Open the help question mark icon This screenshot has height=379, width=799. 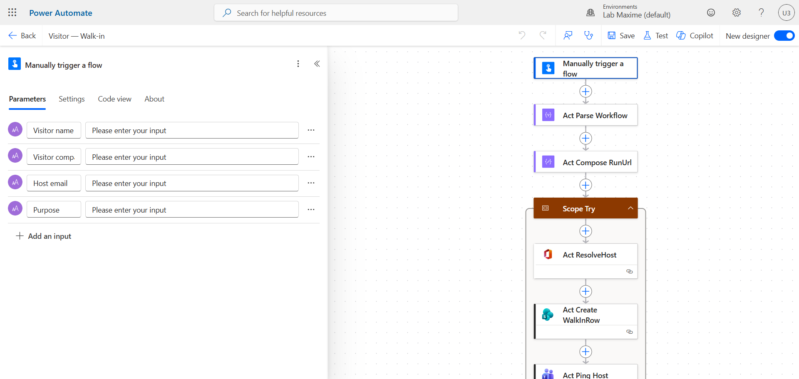coord(762,12)
